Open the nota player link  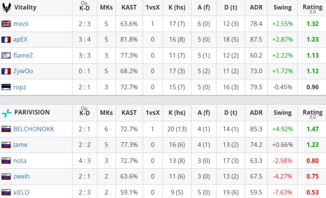(20, 161)
